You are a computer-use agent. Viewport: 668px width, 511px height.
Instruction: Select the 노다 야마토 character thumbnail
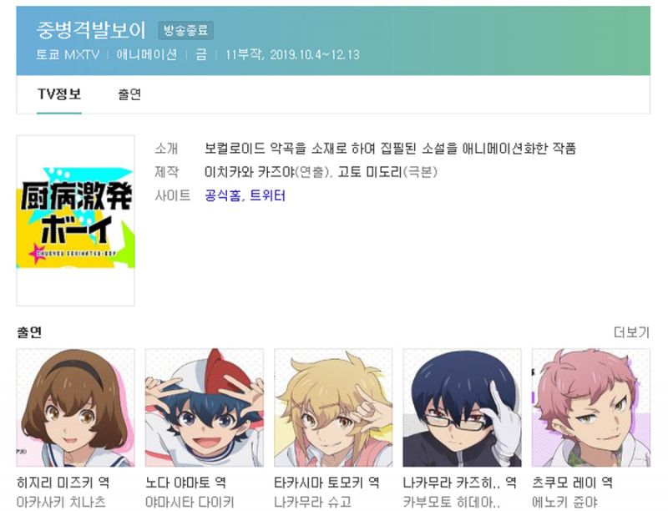(205, 407)
